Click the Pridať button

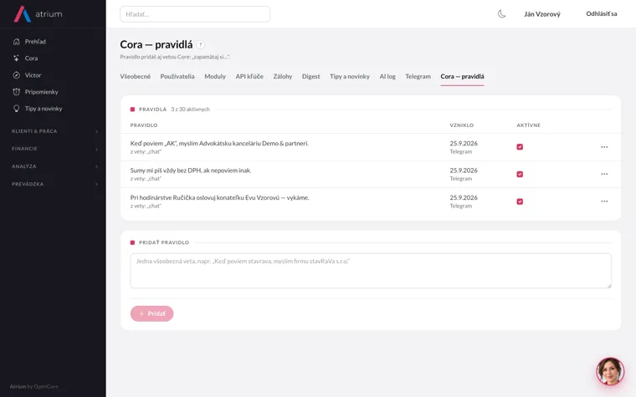click(x=151, y=313)
